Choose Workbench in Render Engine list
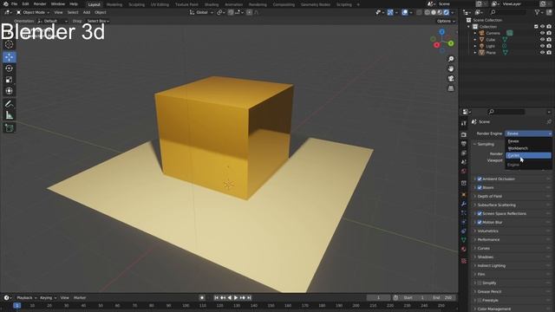The width and height of the screenshot is (555, 312). tap(528, 148)
